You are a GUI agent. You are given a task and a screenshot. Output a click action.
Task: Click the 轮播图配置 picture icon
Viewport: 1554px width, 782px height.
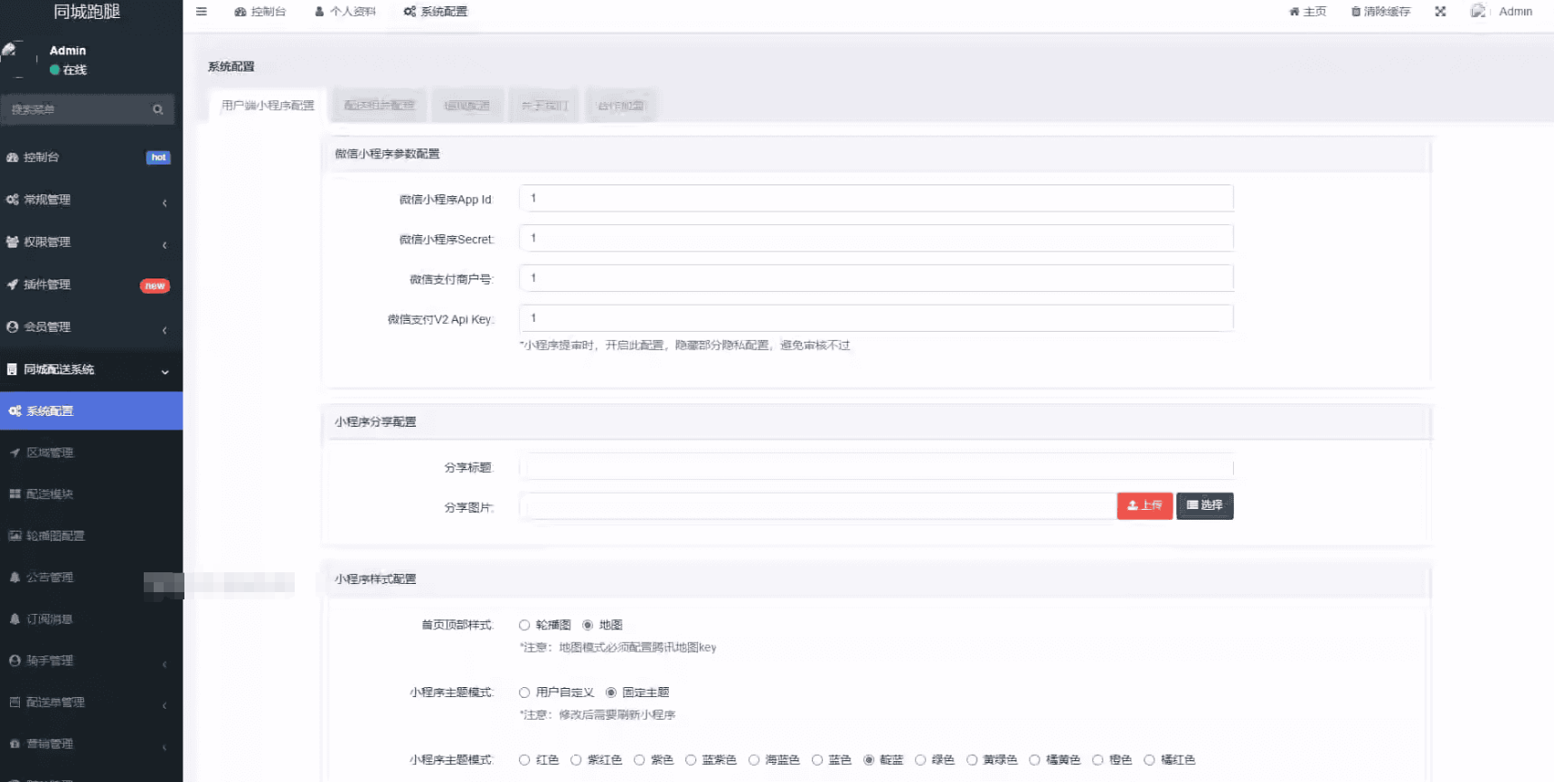click(14, 536)
